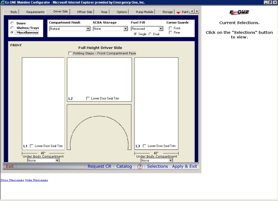The width and height of the screenshot is (278, 201).
Task: Toggle L1 Lower Door Seal Trim
Action: pyautogui.click(x=32, y=146)
